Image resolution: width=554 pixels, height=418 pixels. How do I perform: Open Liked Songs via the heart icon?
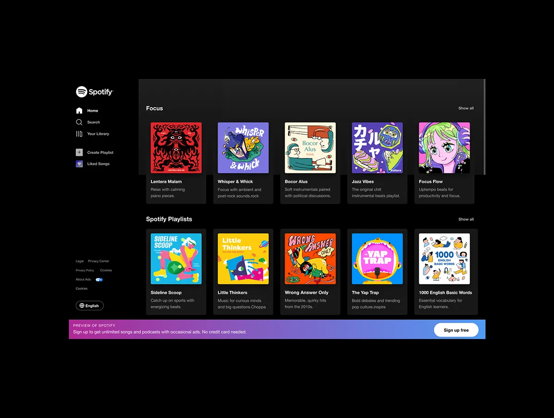pos(79,164)
